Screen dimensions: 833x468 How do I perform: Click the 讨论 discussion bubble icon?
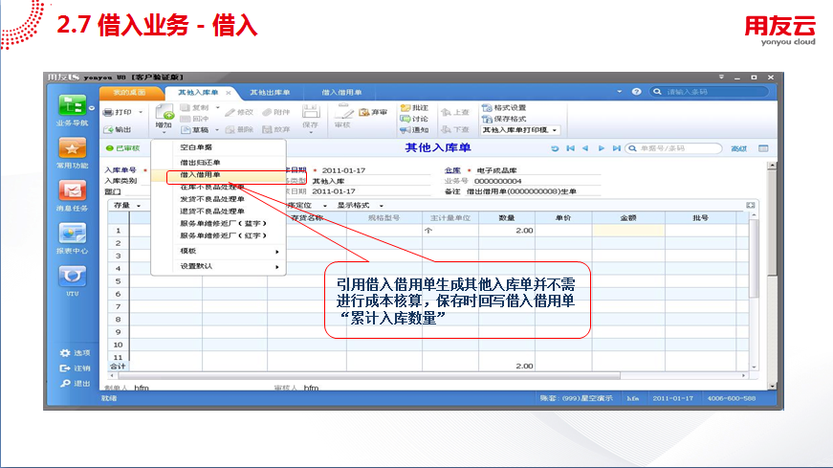coord(406,119)
